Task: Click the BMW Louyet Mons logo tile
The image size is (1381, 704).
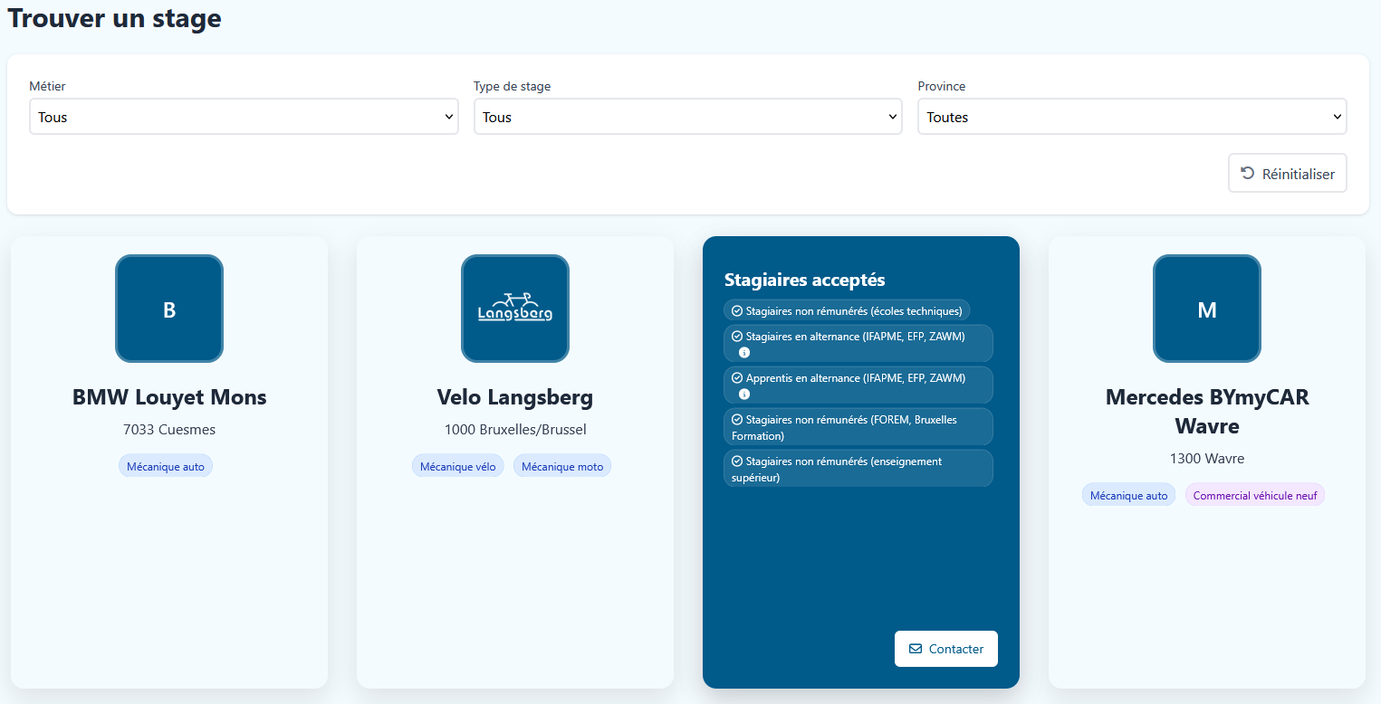Action: pyautogui.click(x=169, y=309)
